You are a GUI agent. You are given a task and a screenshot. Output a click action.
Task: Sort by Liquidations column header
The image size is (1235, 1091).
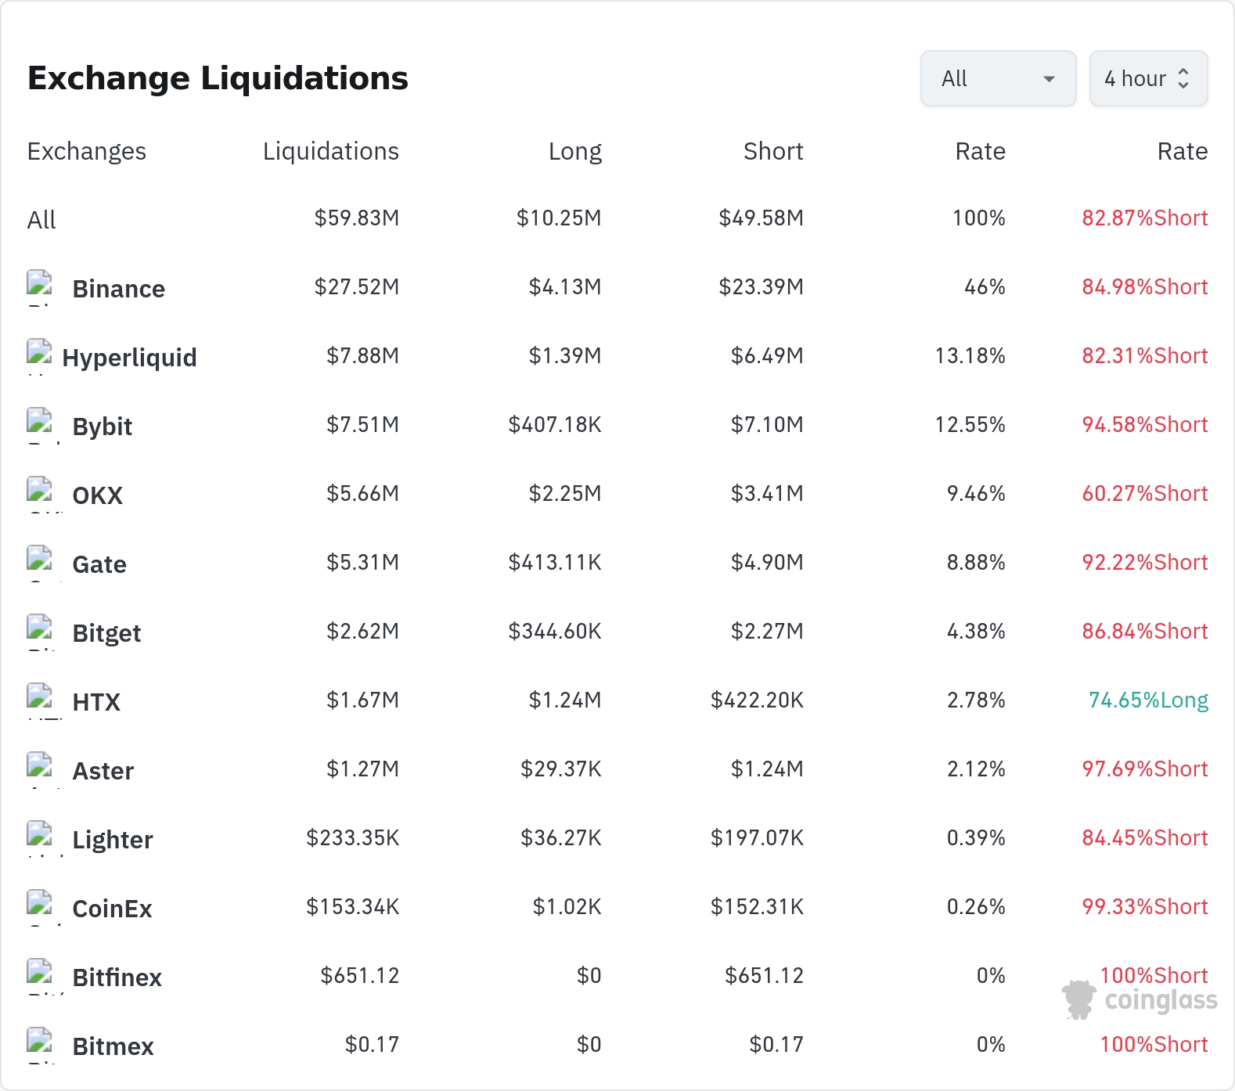[x=330, y=151]
